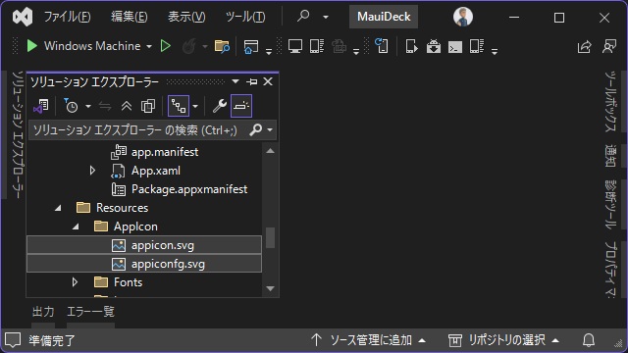
Task: Open the Hot Reload dropdown arrow
Action: [x=205, y=46]
